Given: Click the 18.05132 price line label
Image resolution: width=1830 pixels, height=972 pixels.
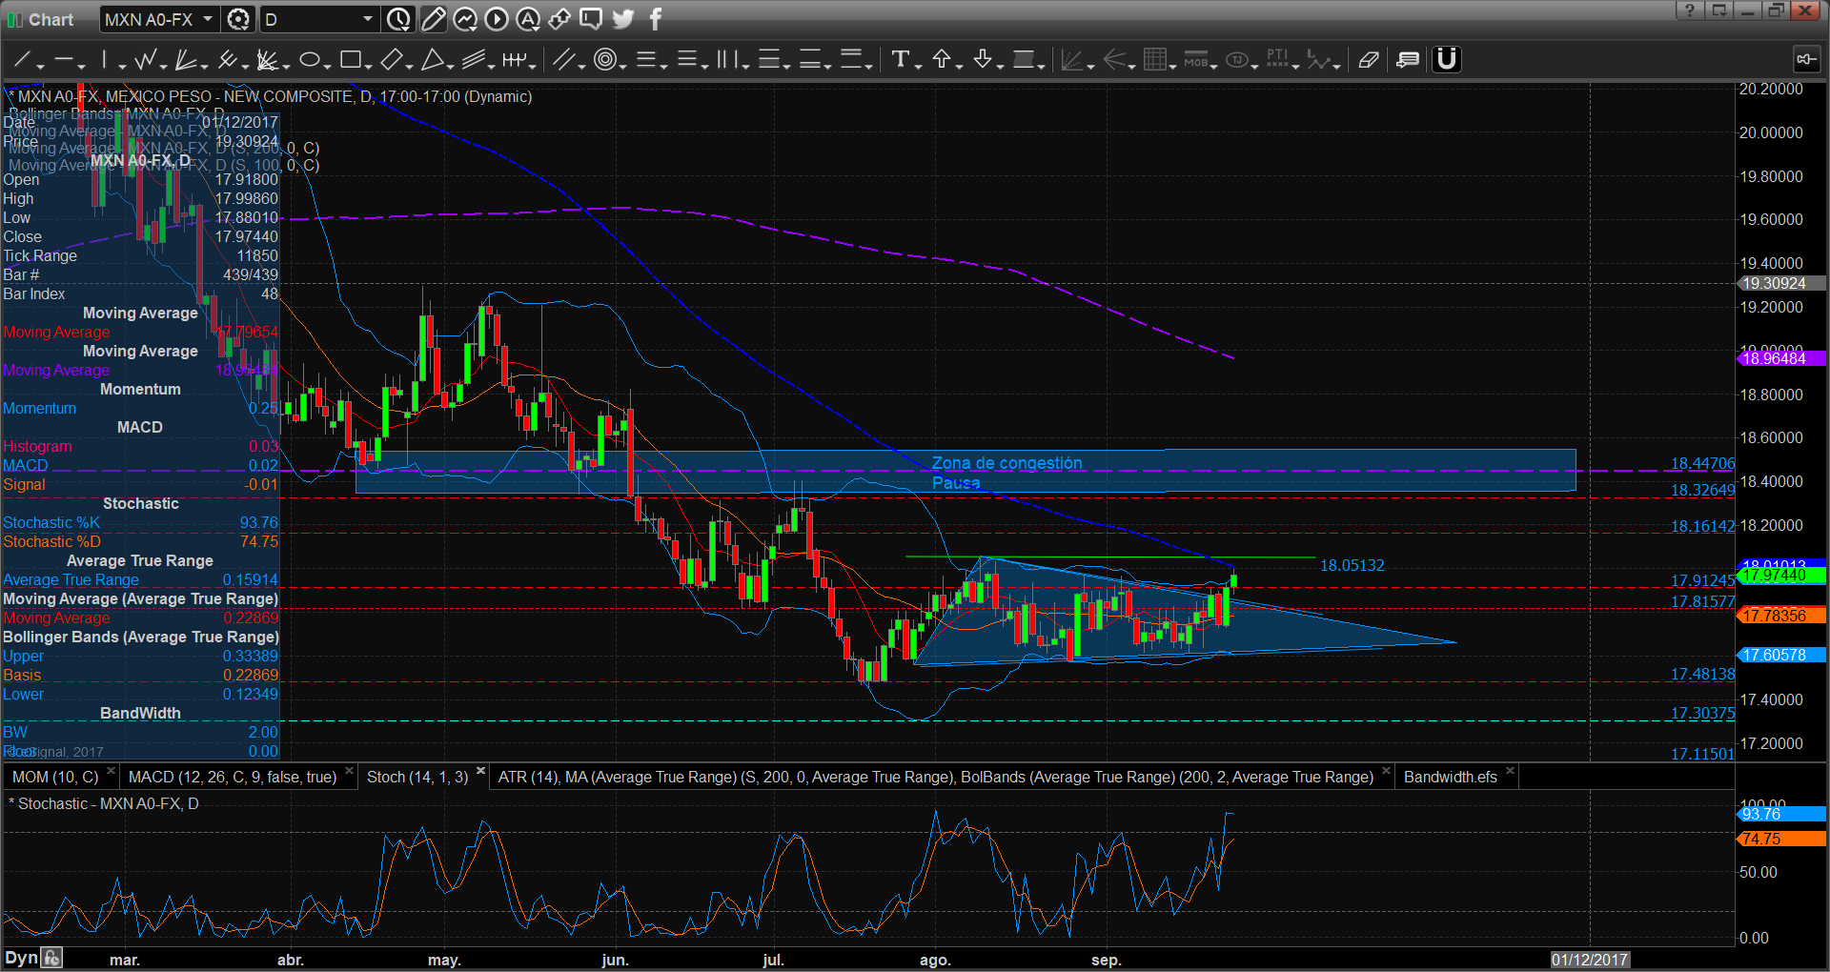Looking at the screenshot, I should pos(1352,565).
